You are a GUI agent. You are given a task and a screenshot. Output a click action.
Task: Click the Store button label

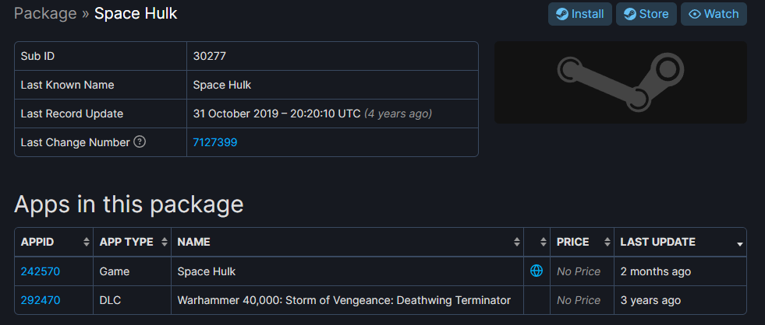click(x=654, y=14)
